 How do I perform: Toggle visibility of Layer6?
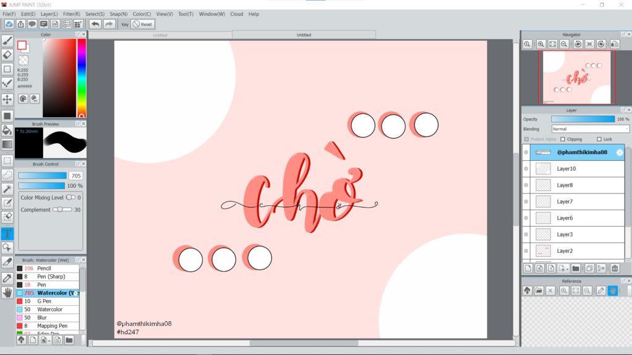tap(526, 218)
